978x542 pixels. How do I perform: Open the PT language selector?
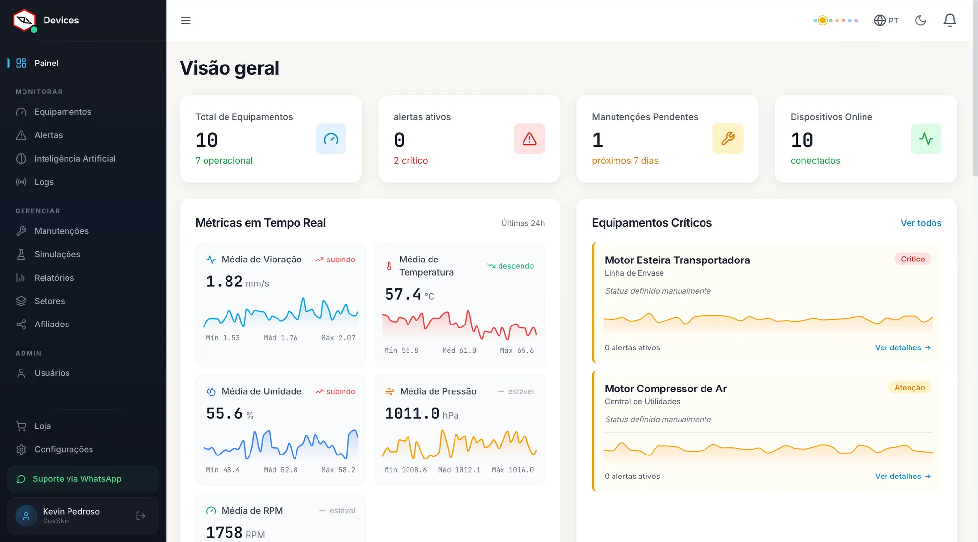tap(886, 21)
